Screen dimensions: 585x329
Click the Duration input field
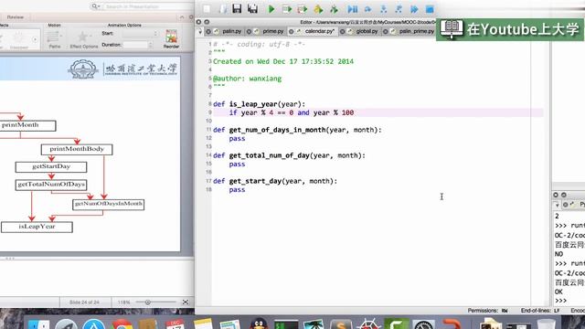click(135, 45)
